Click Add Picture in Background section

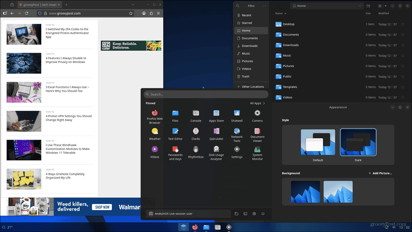tap(380, 173)
